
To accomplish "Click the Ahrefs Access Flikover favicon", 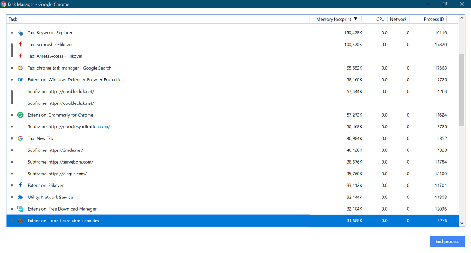I will [20, 56].
